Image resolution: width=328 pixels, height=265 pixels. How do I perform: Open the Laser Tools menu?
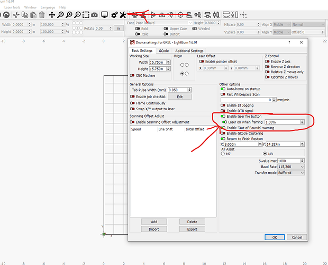(x=12, y=7)
